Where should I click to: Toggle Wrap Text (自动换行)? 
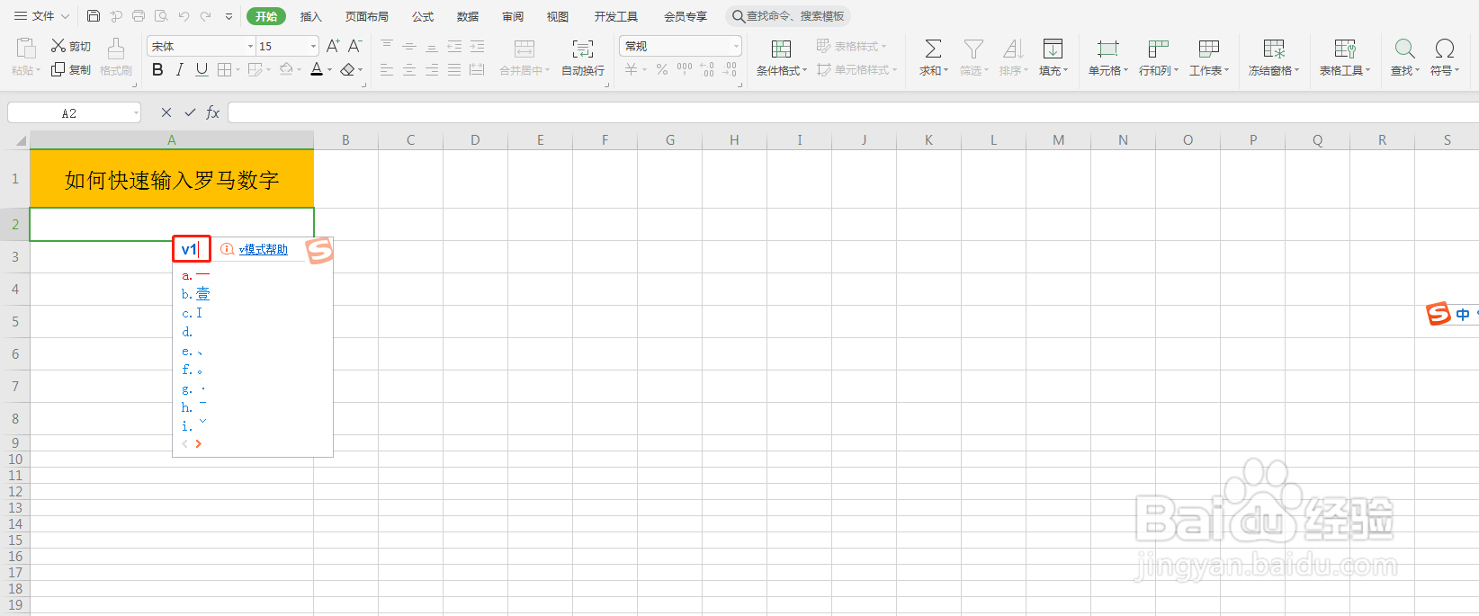(x=583, y=57)
